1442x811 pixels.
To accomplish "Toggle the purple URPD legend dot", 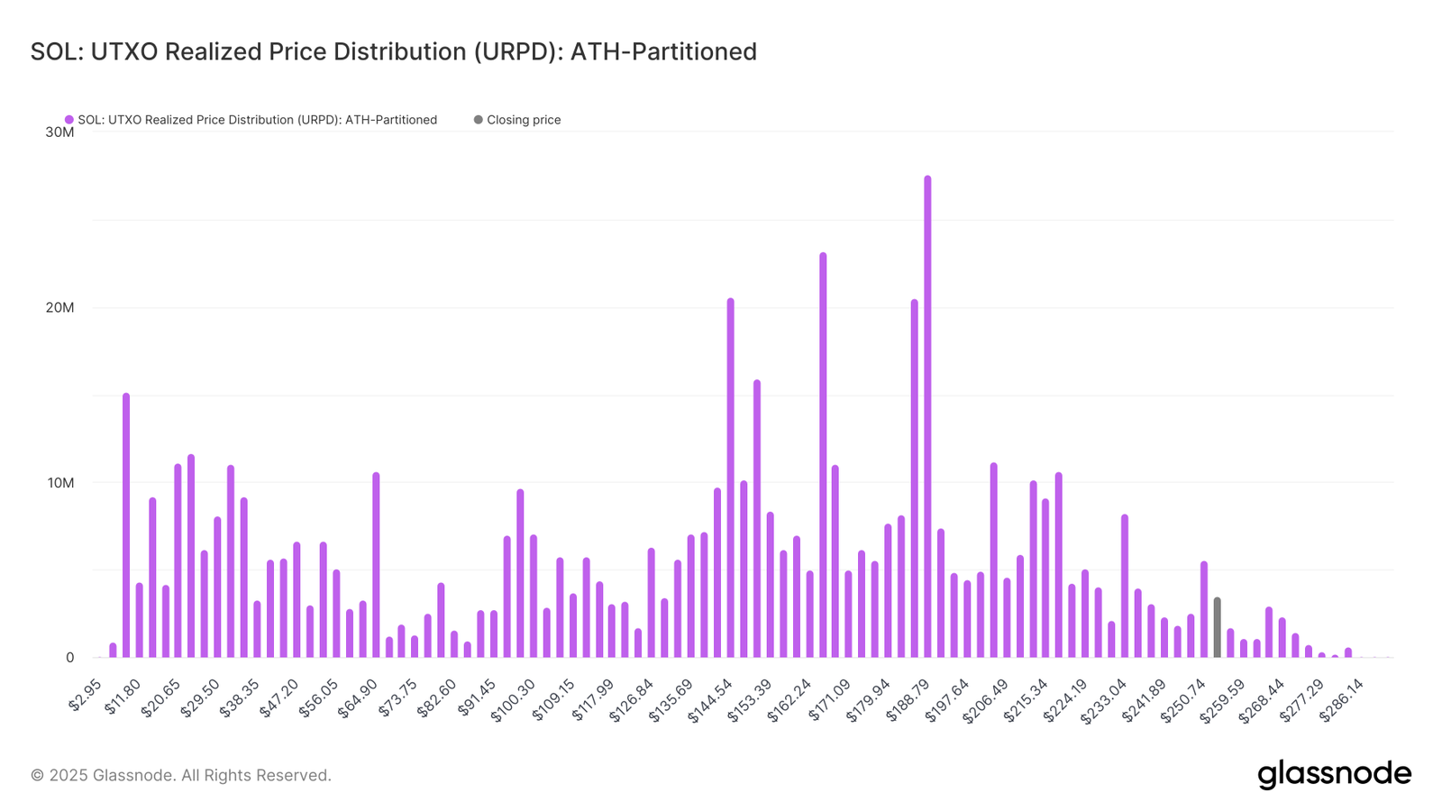I will click(x=68, y=120).
